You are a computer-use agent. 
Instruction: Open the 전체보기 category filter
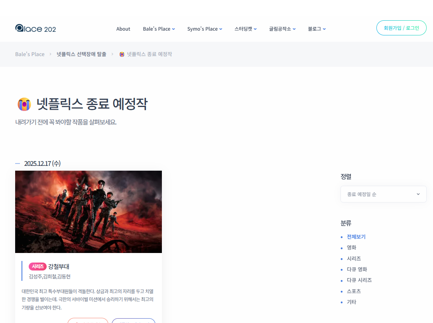coord(356,236)
